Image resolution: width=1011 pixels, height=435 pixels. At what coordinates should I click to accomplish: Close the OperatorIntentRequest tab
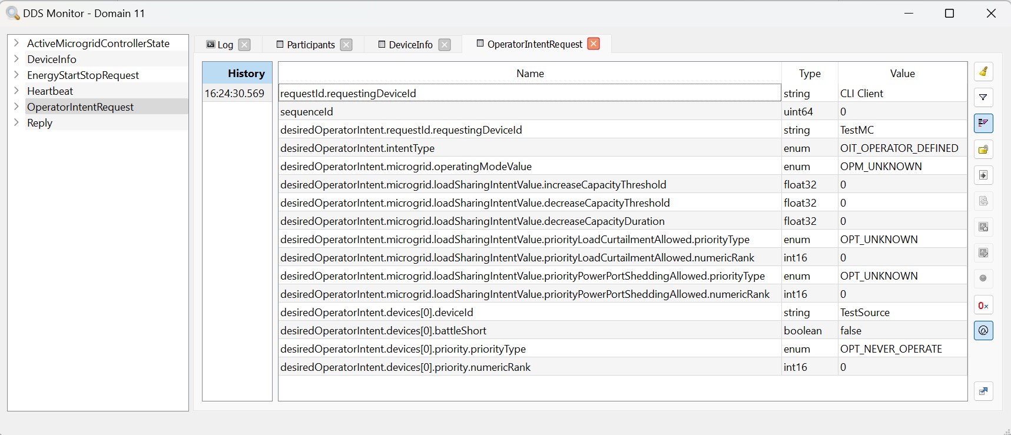pos(594,44)
